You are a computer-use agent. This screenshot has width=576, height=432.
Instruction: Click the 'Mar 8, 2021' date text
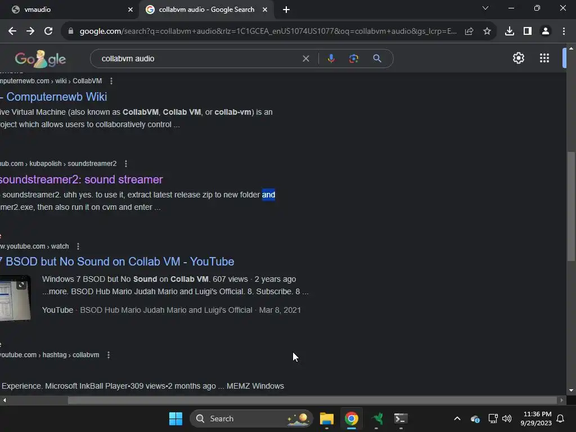pos(280,310)
